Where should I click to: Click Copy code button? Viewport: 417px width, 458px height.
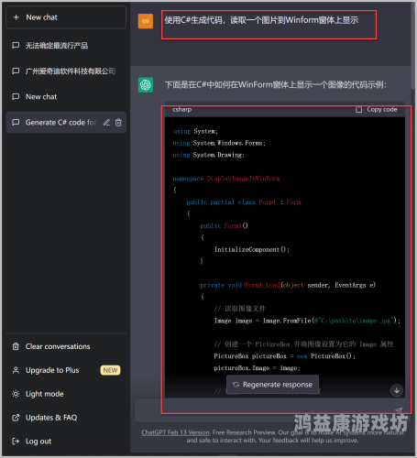pyautogui.click(x=376, y=109)
